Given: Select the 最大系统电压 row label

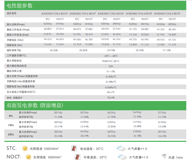Looking at the screenshot, I should [14, 61].
